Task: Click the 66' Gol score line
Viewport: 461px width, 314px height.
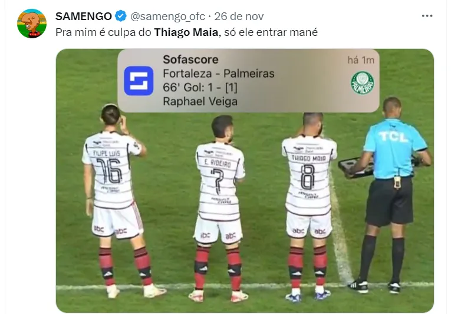Action: tap(200, 88)
